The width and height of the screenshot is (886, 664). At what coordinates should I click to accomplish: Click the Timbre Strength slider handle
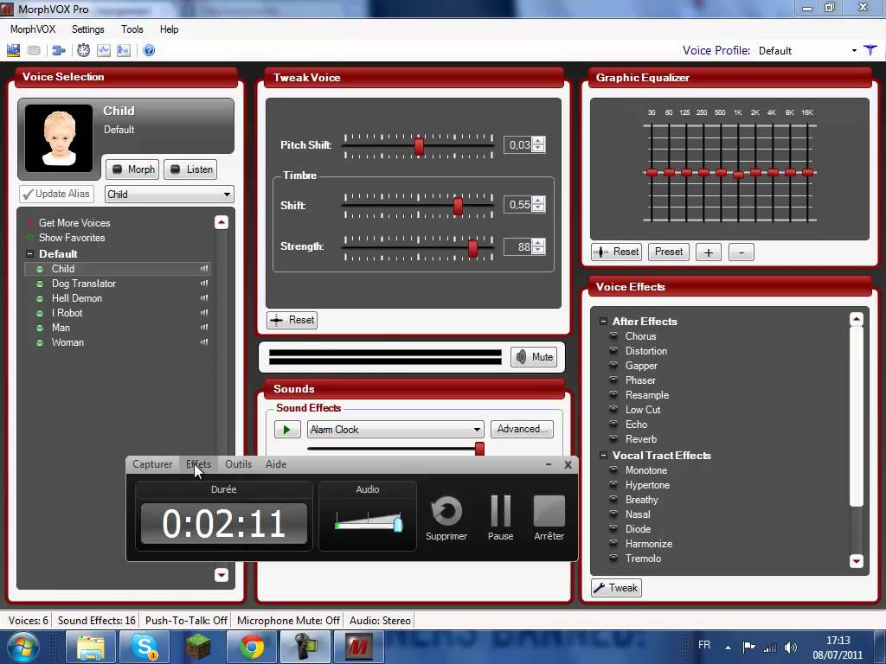[473, 248]
